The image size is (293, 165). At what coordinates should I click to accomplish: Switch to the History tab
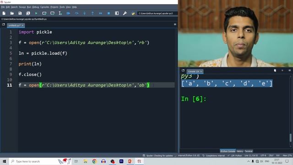tap(240, 151)
